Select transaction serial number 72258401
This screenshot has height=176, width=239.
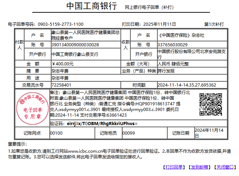point(61,85)
